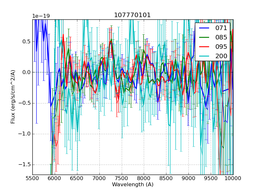
Task: Click the 095 legend label
Action: [221, 47]
